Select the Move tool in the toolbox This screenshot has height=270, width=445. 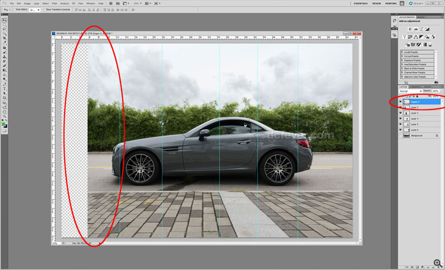(x=5, y=19)
